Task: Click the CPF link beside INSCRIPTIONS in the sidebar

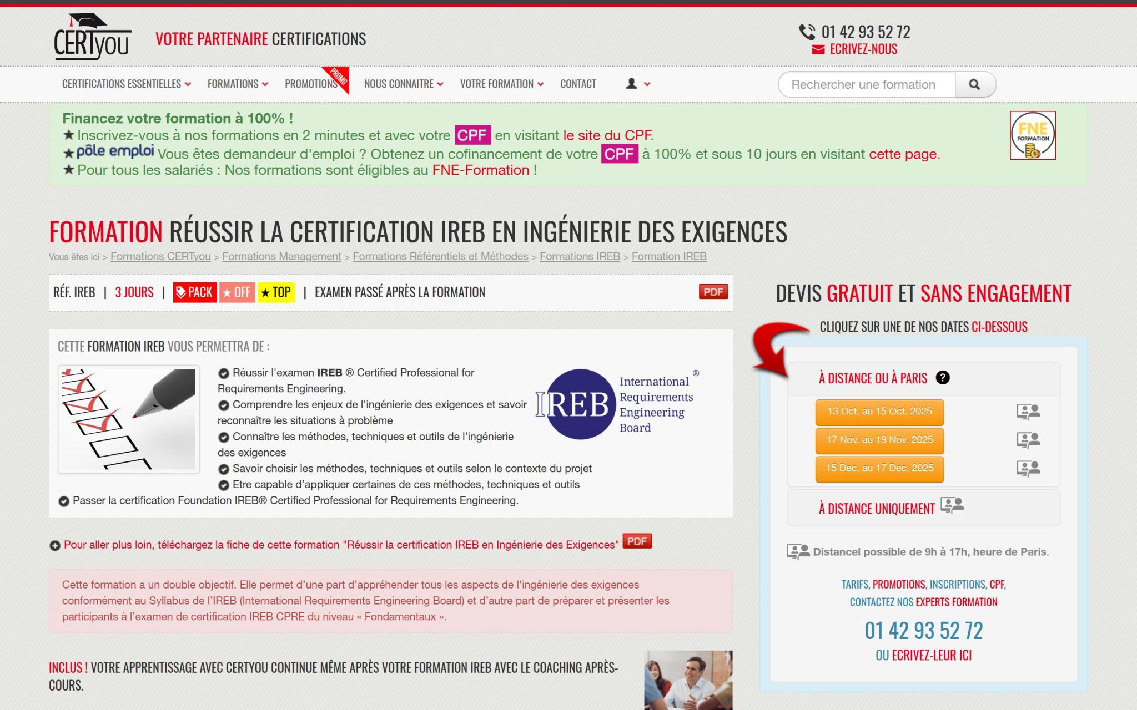Action: pos(997,584)
